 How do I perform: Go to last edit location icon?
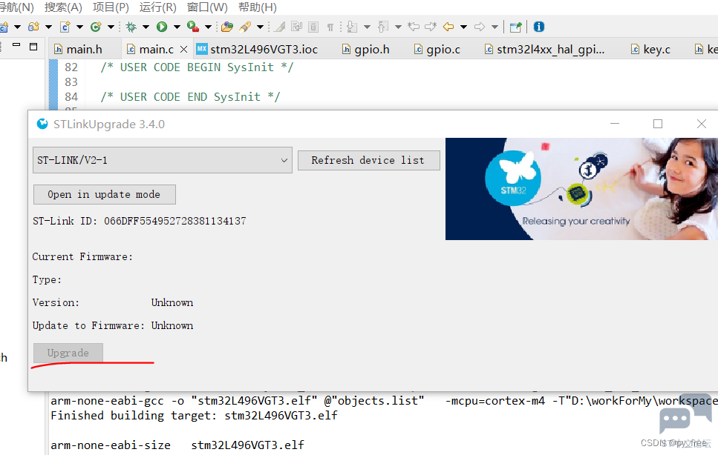[414, 27]
